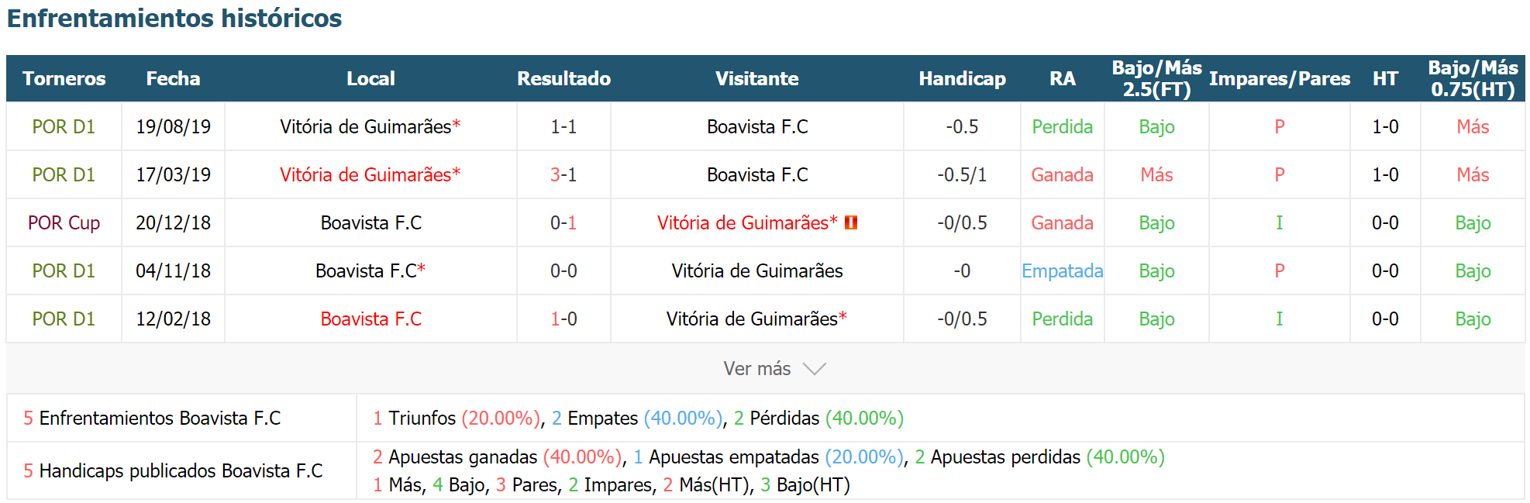Click the red card icon beside Vitória de Guimarães
Screen dimensions: 1530x503
tap(851, 222)
